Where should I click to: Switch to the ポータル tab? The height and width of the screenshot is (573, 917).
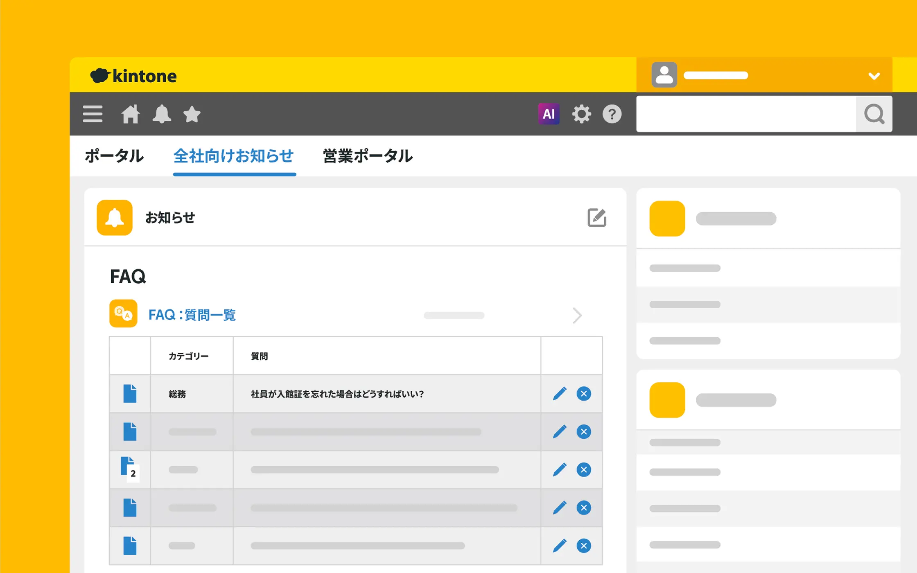click(114, 156)
